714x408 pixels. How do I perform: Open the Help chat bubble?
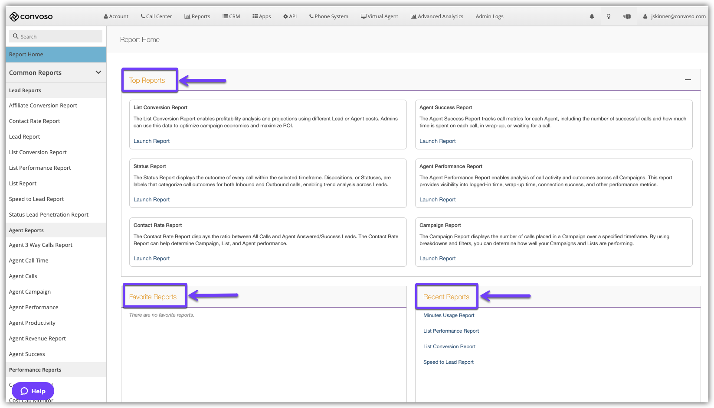tap(33, 391)
